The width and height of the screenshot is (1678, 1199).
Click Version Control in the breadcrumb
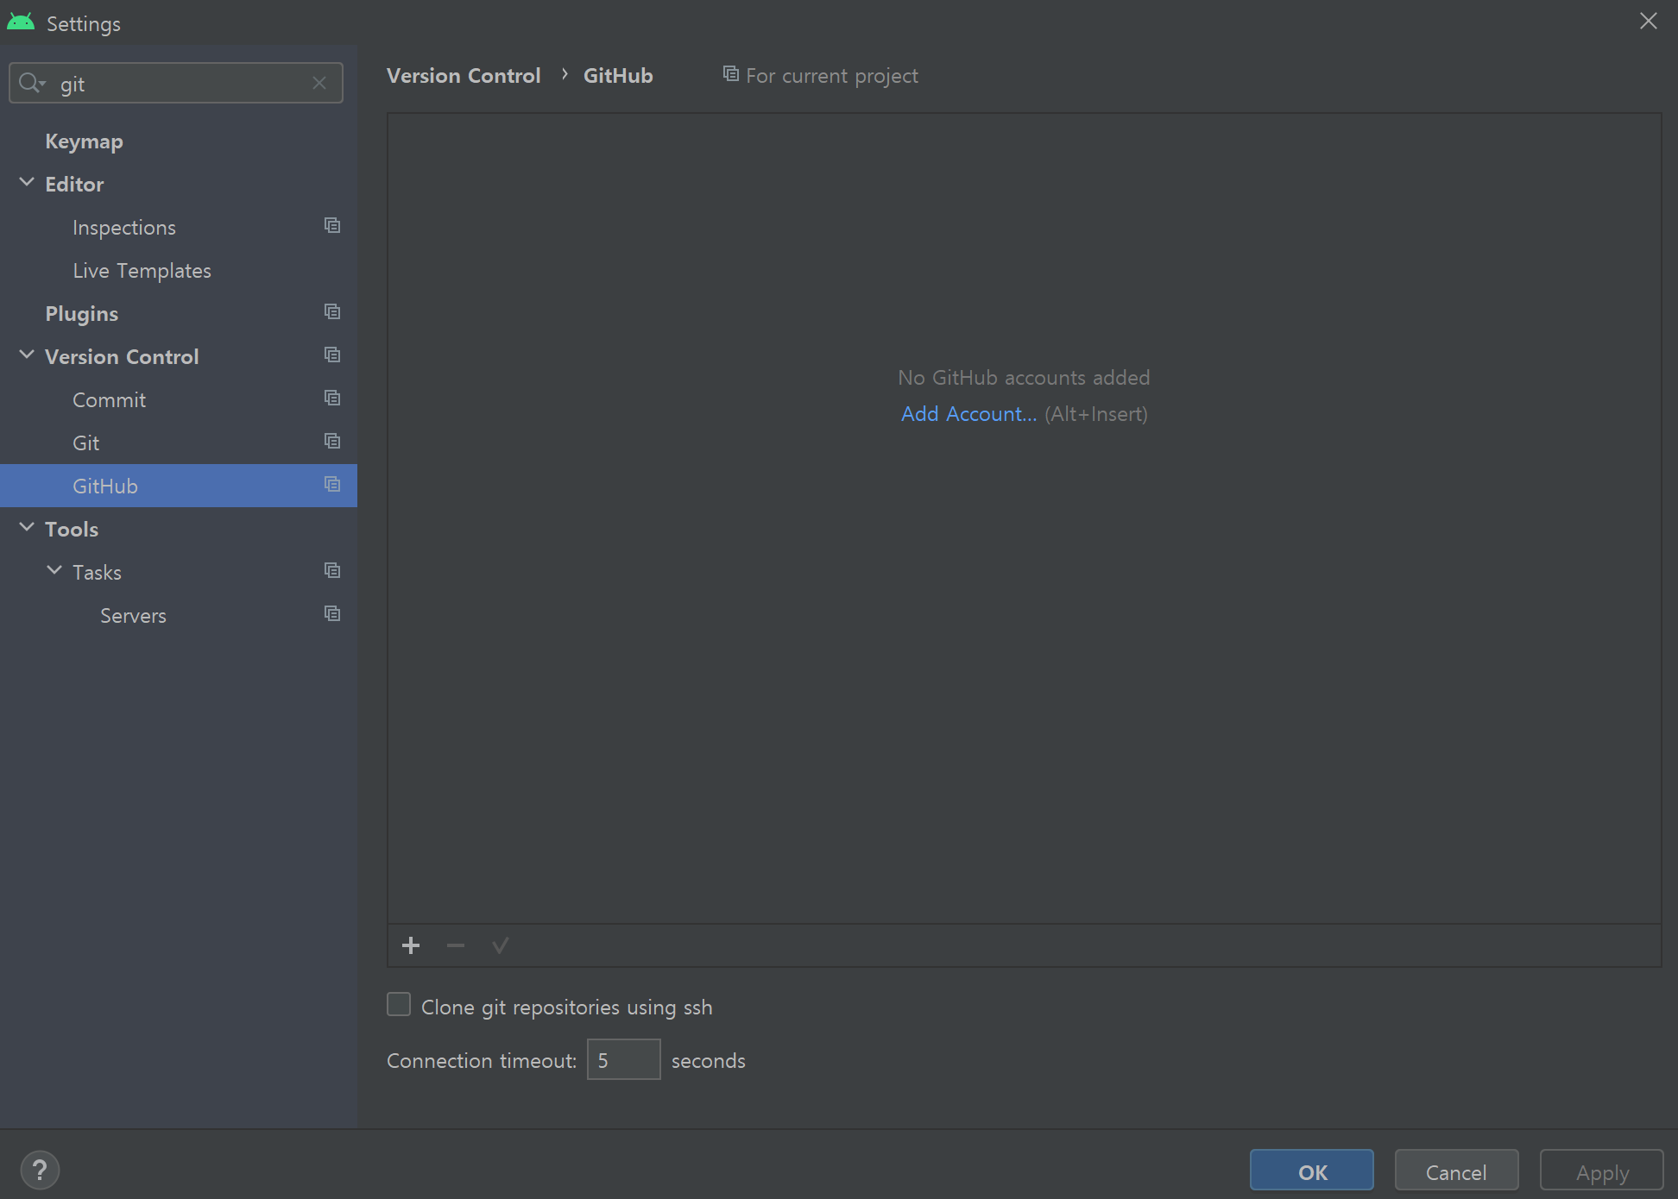tap(464, 76)
